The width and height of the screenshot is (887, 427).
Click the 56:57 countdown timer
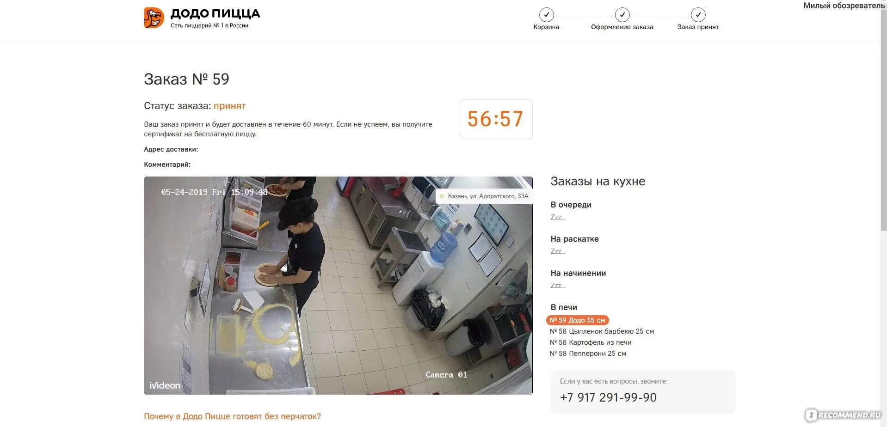pos(496,119)
